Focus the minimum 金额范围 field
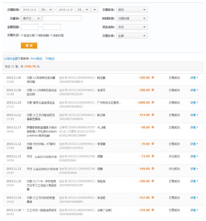Image resolution: width=206 pixels, height=221 pixels. click(29, 27)
